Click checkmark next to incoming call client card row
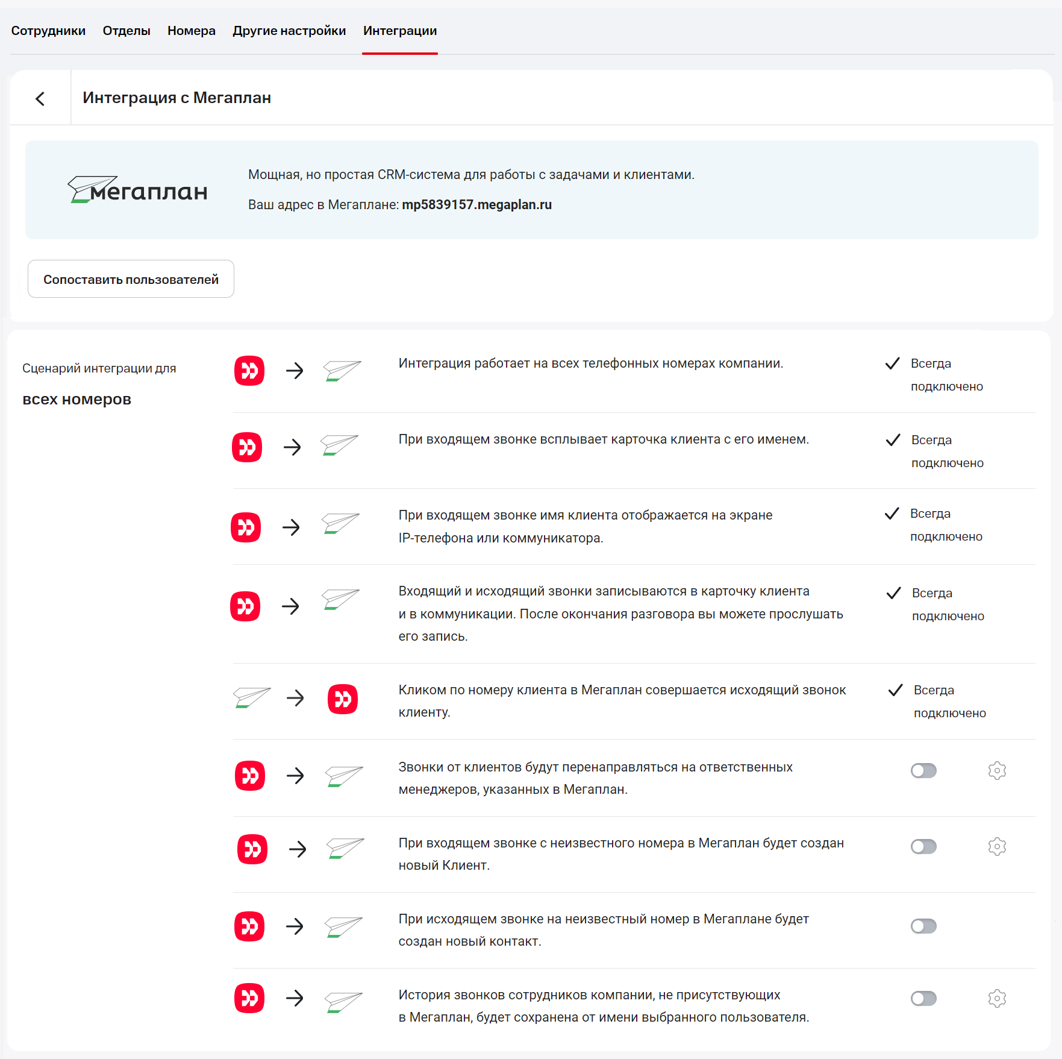 pyautogui.click(x=893, y=440)
